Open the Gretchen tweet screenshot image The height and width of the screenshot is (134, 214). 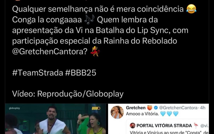(158, 119)
